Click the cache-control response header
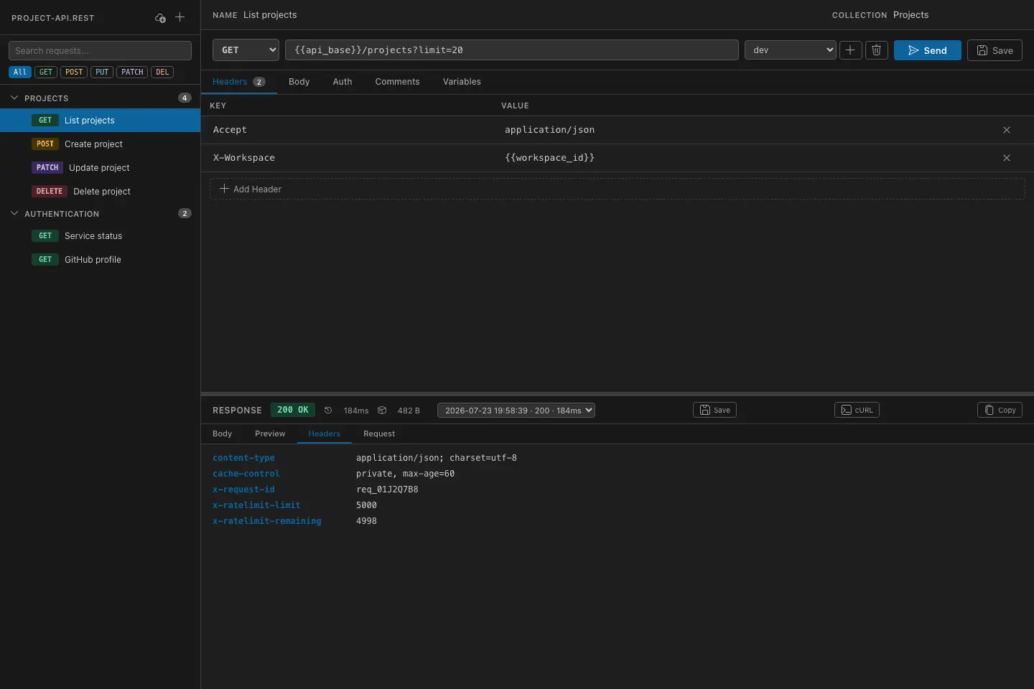 click(246, 474)
